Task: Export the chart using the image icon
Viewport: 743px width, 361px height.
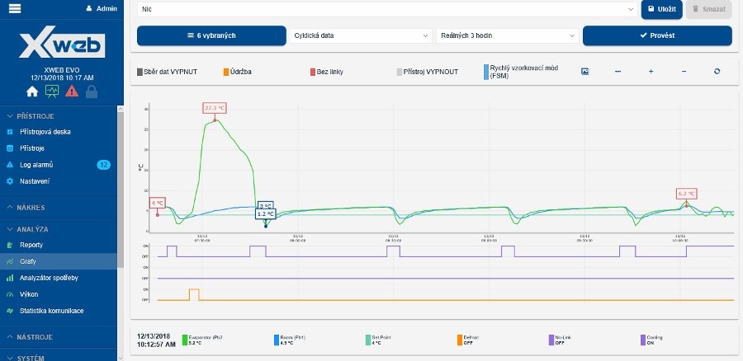Action: pyautogui.click(x=584, y=72)
